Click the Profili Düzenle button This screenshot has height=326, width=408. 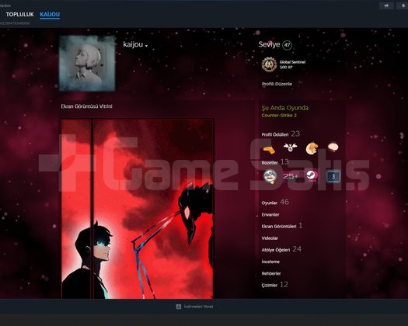point(277,84)
